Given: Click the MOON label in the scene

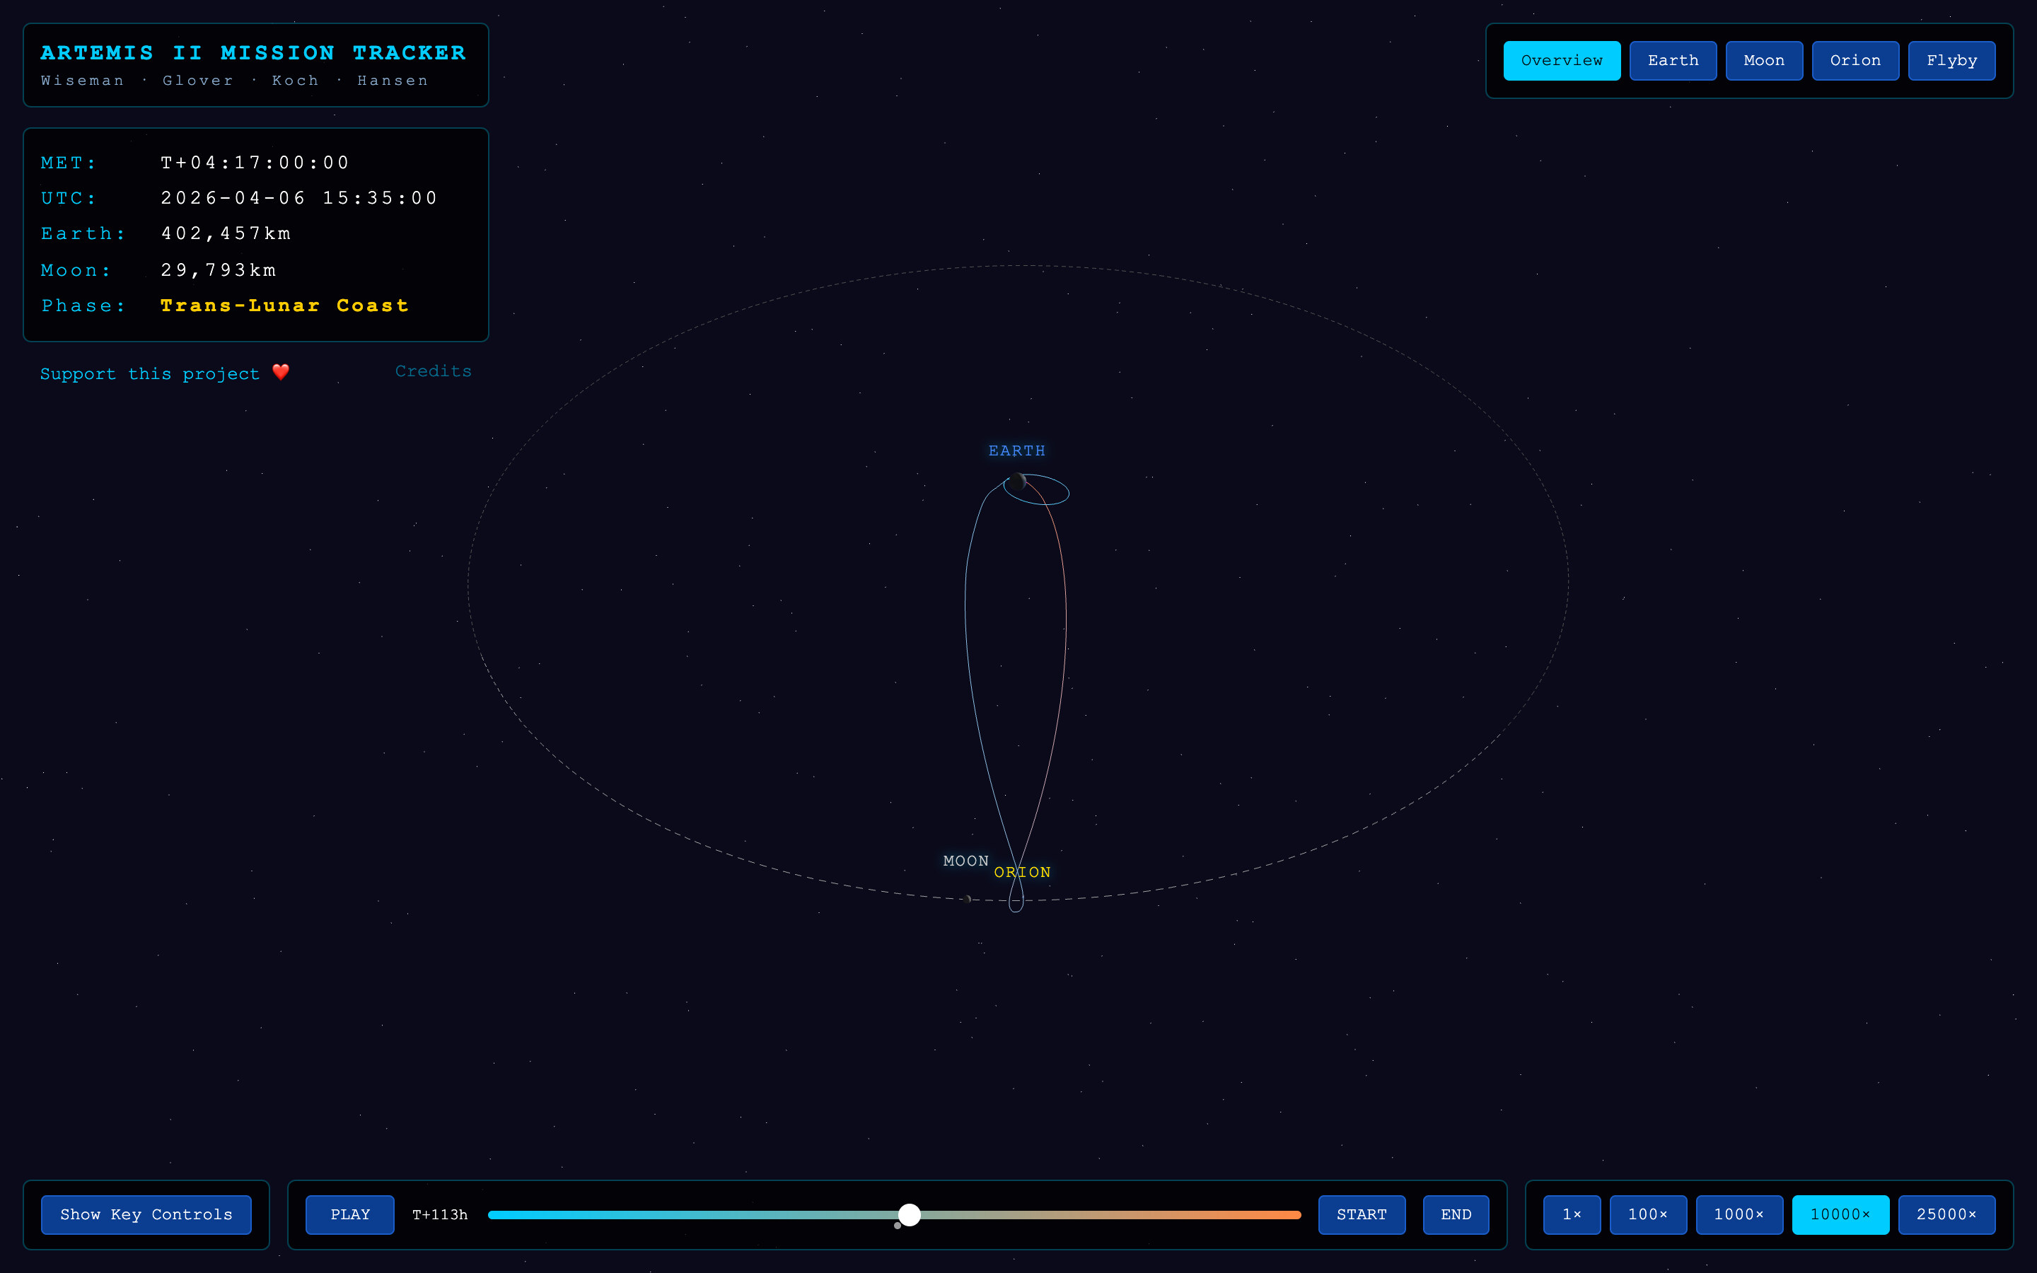Looking at the screenshot, I should tap(965, 861).
